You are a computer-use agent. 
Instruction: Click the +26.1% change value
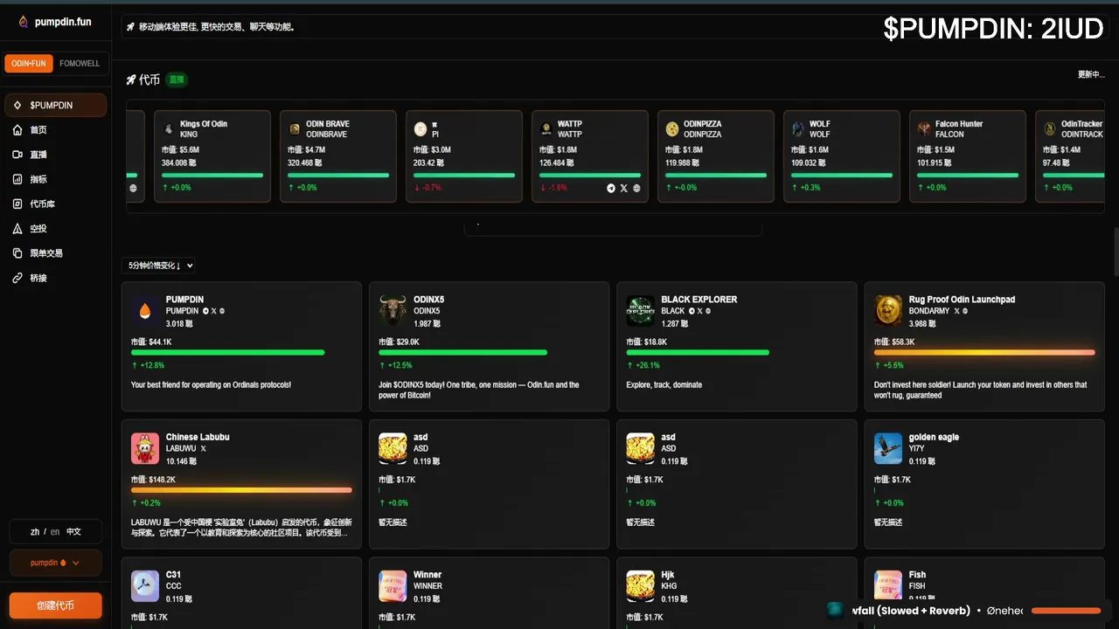click(x=648, y=365)
